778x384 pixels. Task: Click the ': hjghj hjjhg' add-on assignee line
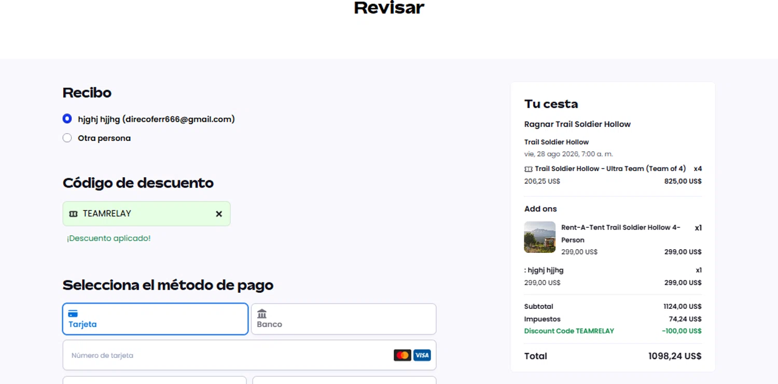[x=544, y=270]
